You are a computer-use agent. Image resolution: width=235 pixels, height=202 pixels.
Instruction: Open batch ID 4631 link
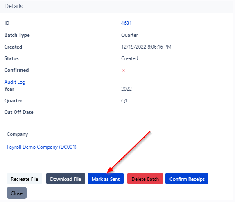click(127, 23)
